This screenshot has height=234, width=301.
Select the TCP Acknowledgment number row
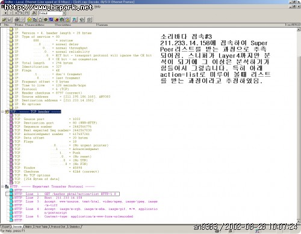[x=52, y=134]
